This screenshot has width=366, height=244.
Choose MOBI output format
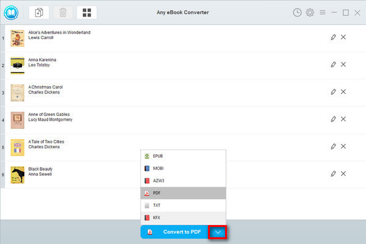point(183,168)
